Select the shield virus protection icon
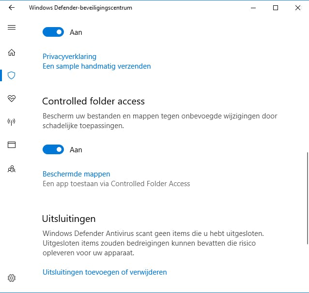The height and width of the screenshot is (293, 309). point(12,75)
